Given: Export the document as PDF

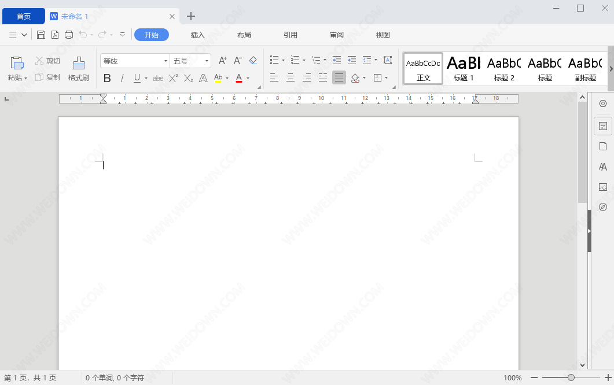Looking at the screenshot, I should coord(55,35).
